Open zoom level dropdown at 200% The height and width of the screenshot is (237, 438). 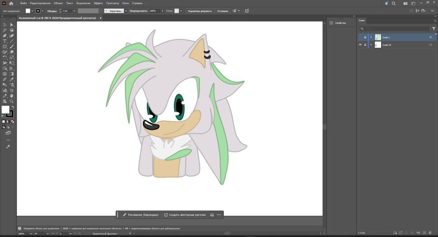pyautogui.click(x=31, y=233)
